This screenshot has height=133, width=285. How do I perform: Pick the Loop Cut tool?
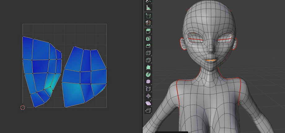148,53
